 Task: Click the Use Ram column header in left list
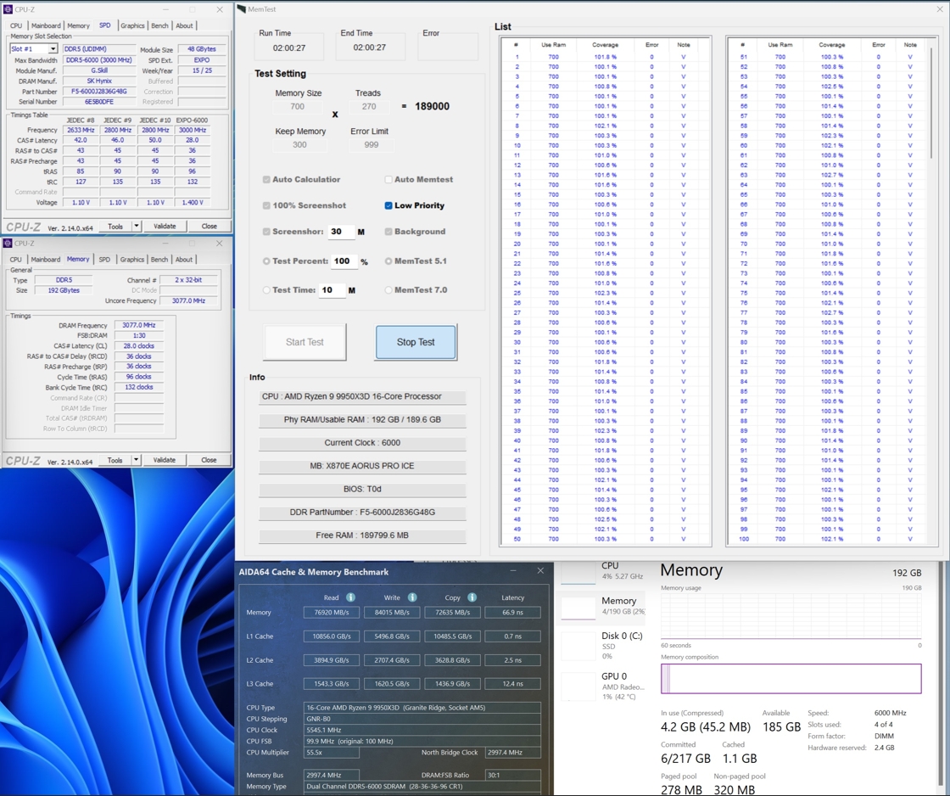click(x=554, y=45)
